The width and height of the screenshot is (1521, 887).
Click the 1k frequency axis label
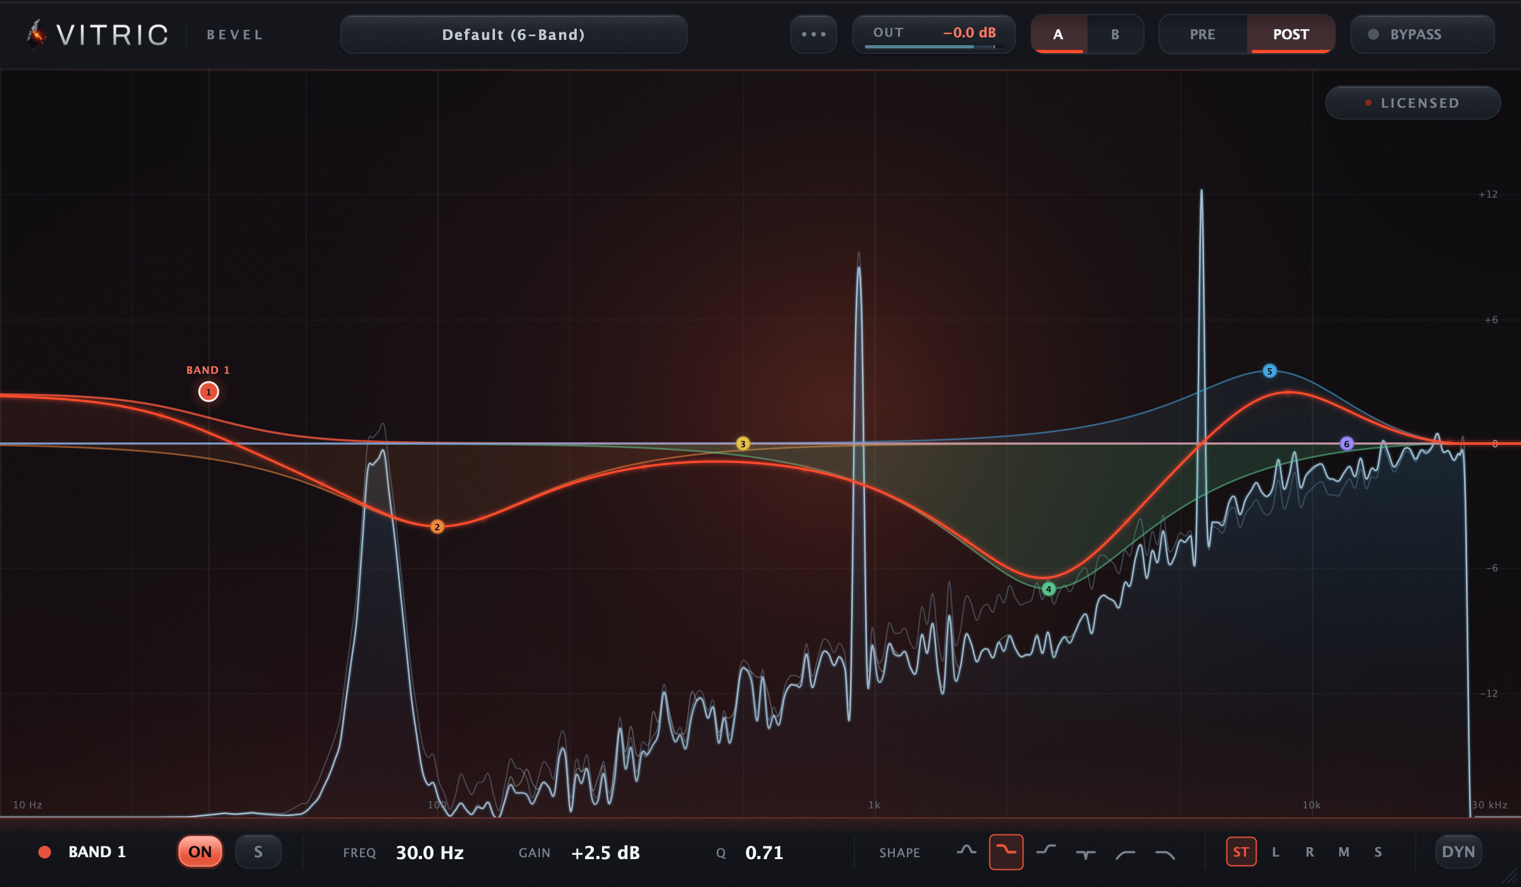pos(875,805)
